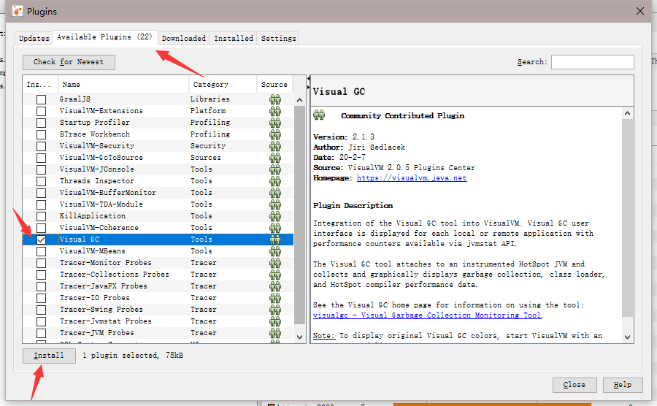
Task: Click the source icon for Startup Profiler row
Action: [x=275, y=123]
